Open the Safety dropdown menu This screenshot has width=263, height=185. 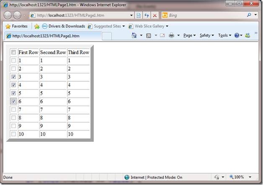tap(206, 36)
